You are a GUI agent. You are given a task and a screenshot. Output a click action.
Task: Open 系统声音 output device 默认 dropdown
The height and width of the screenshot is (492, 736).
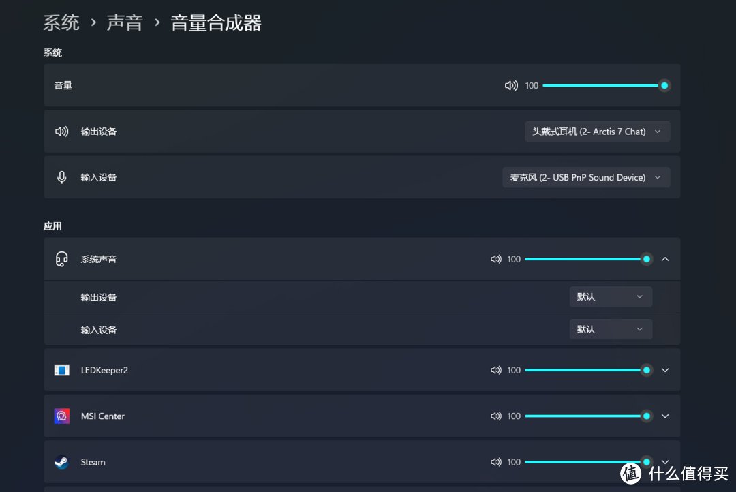[x=611, y=296]
